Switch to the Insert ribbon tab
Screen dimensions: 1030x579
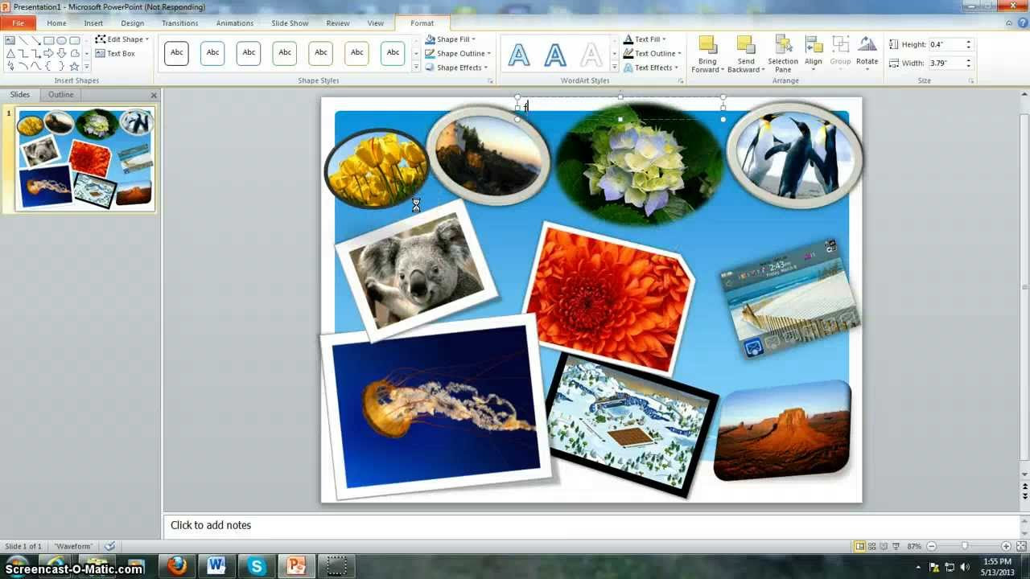tap(93, 23)
